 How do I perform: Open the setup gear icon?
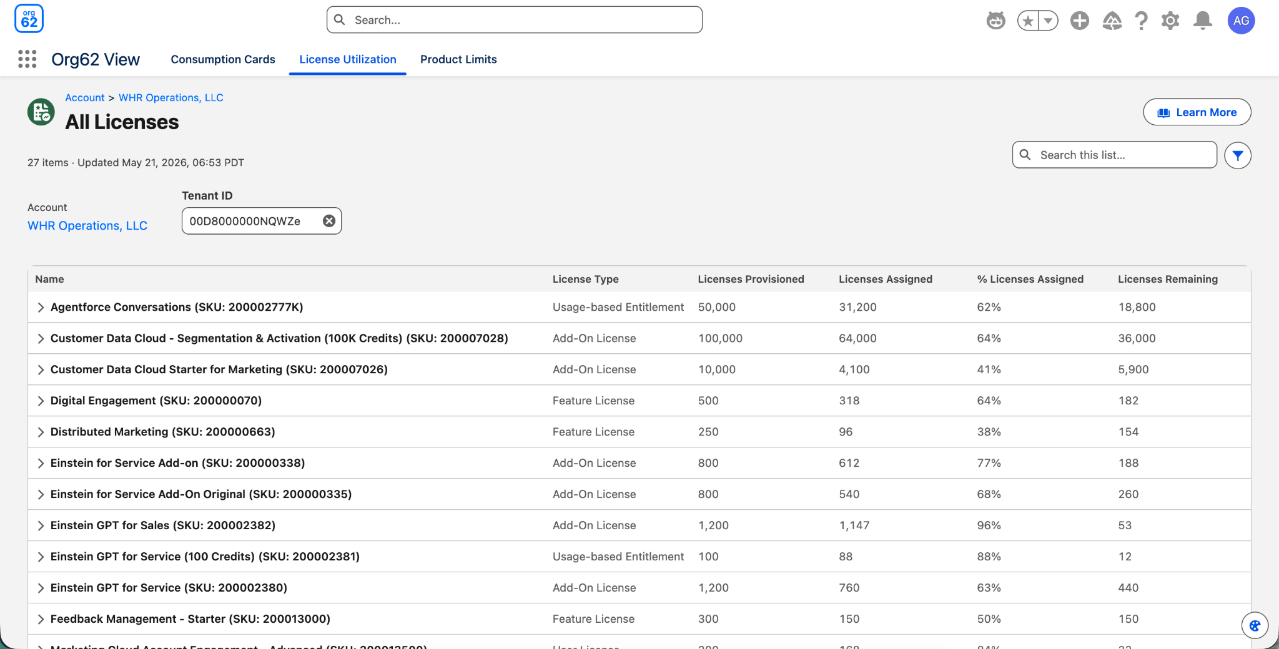(1170, 21)
